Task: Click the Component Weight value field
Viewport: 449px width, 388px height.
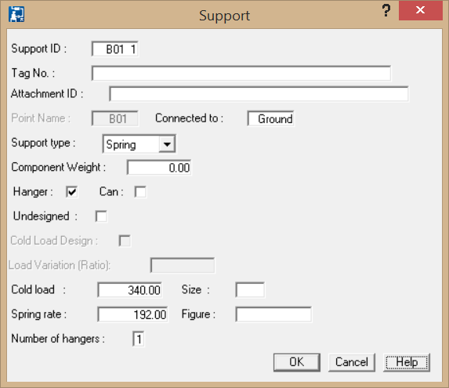Action: [x=159, y=167]
